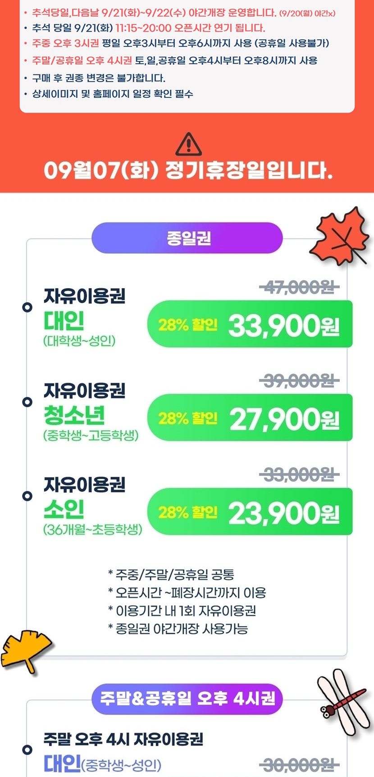Click the bullet circle beside 주말 오후 4시 자유이용권
The height and width of the screenshot is (777, 374).
27,750
